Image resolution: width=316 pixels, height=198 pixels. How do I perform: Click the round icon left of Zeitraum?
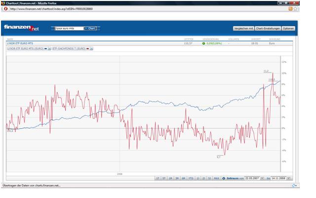click(224, 178)
